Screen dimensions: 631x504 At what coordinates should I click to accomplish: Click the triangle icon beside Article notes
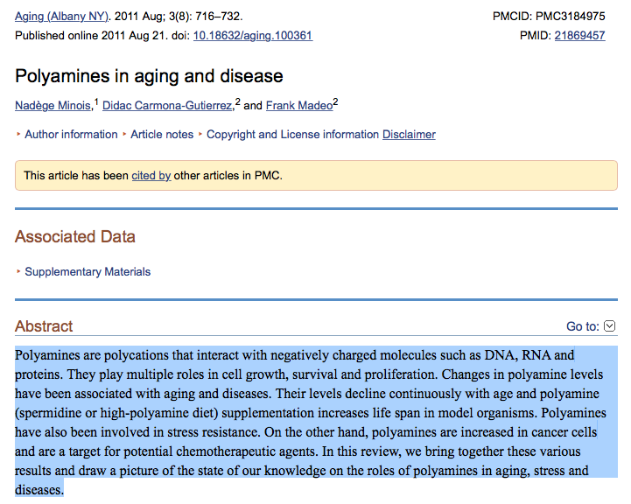[125, 135]
